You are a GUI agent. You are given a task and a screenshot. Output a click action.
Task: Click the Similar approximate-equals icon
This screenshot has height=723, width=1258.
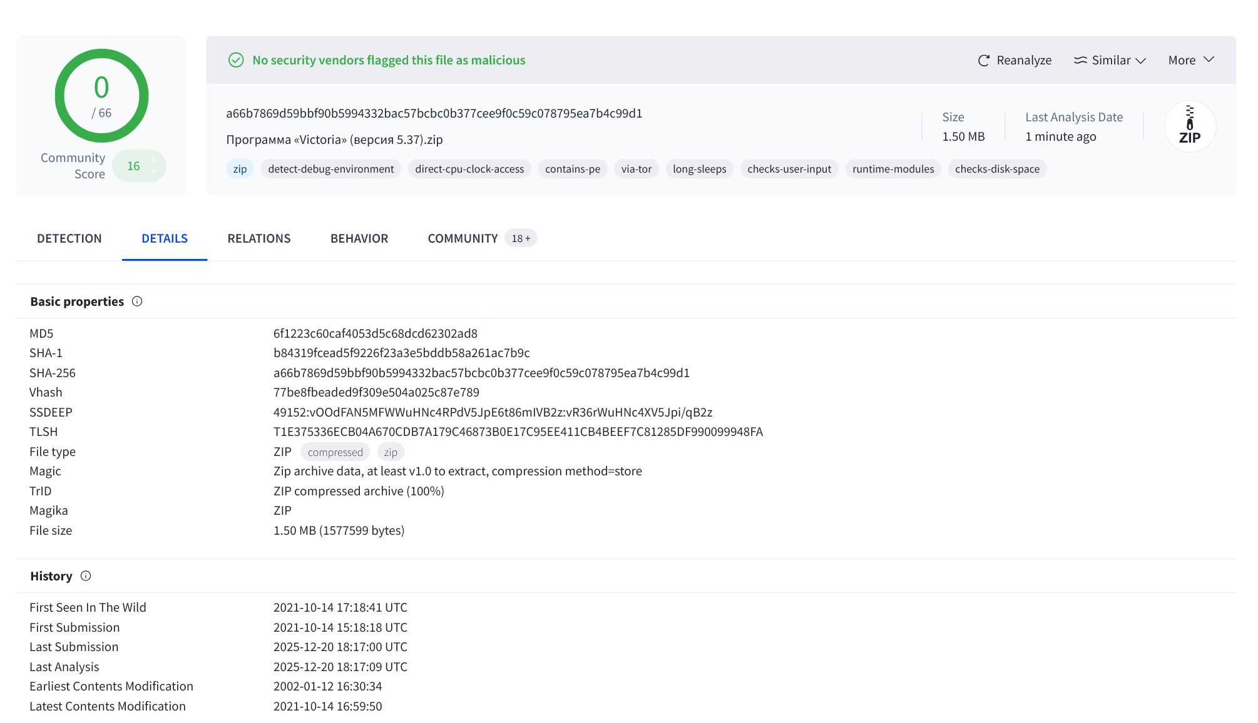click(x=1080, y=61)
